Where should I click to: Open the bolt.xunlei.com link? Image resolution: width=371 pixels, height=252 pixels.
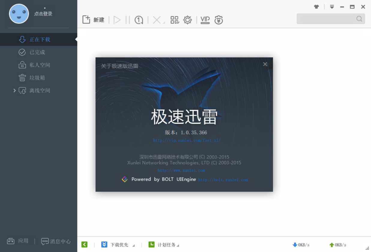tap(223, 180)
